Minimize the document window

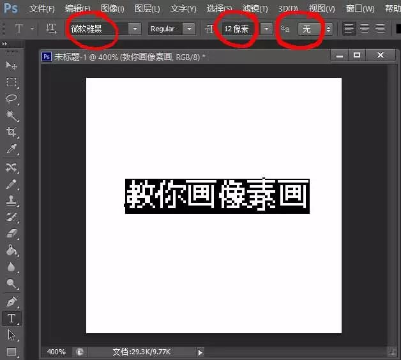tap(340, 56)
